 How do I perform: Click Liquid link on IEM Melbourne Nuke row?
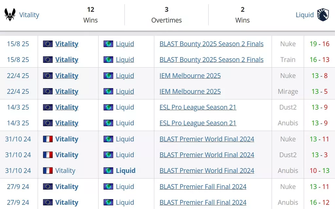pos(125,76)
